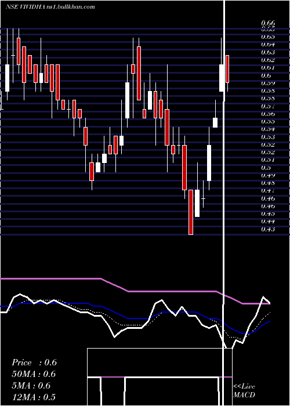Screen dimensions: 290x406
Task: Click the 0.57 price axis label
Action: coord(268,106)
